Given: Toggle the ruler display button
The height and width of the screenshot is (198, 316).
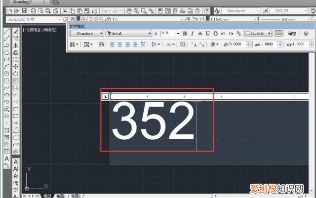Looking at the screenshot, I should coord(279,34).
